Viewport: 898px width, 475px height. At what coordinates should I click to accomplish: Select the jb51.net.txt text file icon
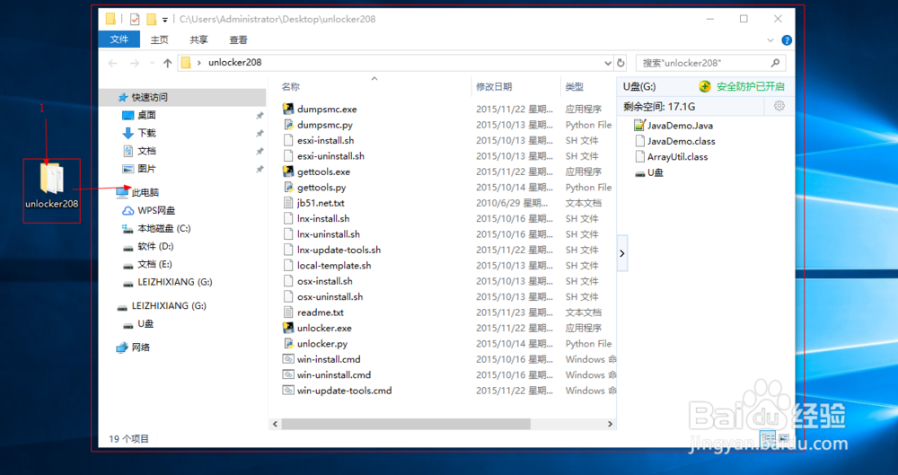[x=288, y=203]
